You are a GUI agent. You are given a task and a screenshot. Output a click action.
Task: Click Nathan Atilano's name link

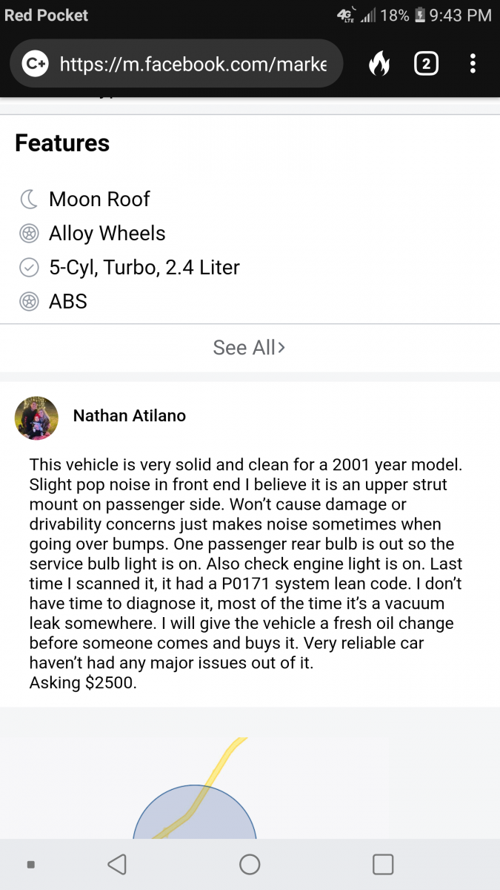(129, 415)
